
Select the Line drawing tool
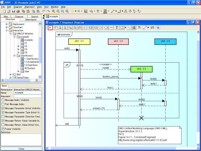[129, 28]
